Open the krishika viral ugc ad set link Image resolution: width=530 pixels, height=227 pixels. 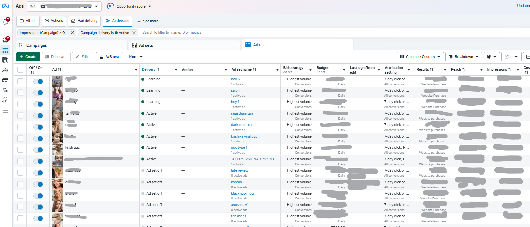point(244,136)
